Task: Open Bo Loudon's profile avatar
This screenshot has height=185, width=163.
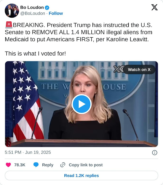Action: (x=12, y=11)
